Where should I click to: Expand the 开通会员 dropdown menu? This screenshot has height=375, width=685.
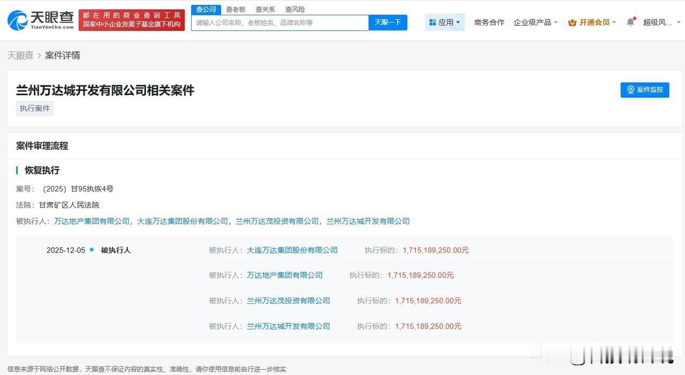pyautogui.click(x=592, y=22)
